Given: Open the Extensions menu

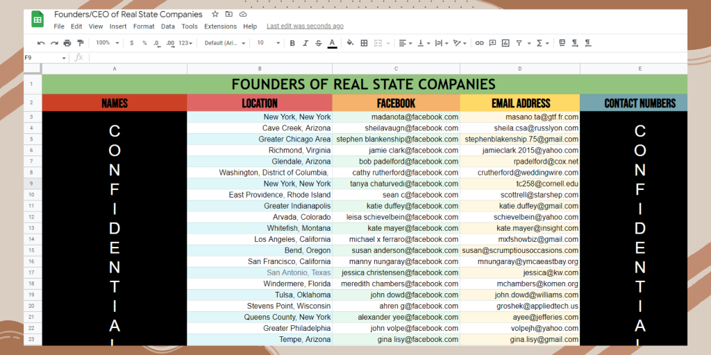Looking at the screenshot, I should point(220,26).
